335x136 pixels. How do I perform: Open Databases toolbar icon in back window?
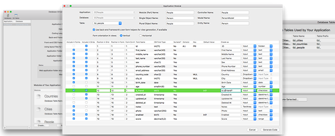pos(8,16)
